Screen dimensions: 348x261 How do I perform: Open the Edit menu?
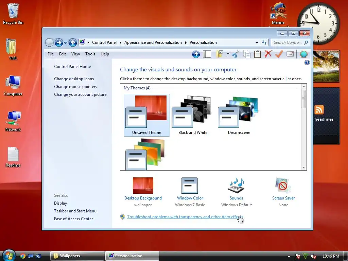(x=63, y=54)
